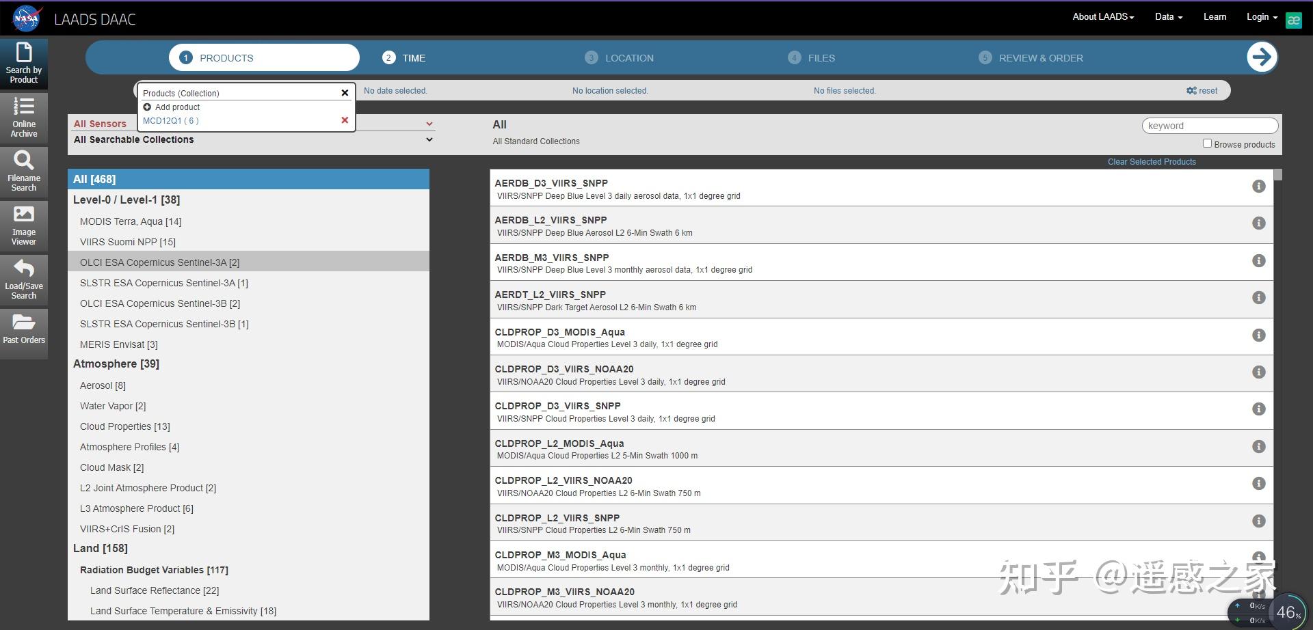The height and width of the screenshot is (630, 1313).
Task: Click the MCD12Q1 ( 6 ) product link
Action: tap(171, 121)
